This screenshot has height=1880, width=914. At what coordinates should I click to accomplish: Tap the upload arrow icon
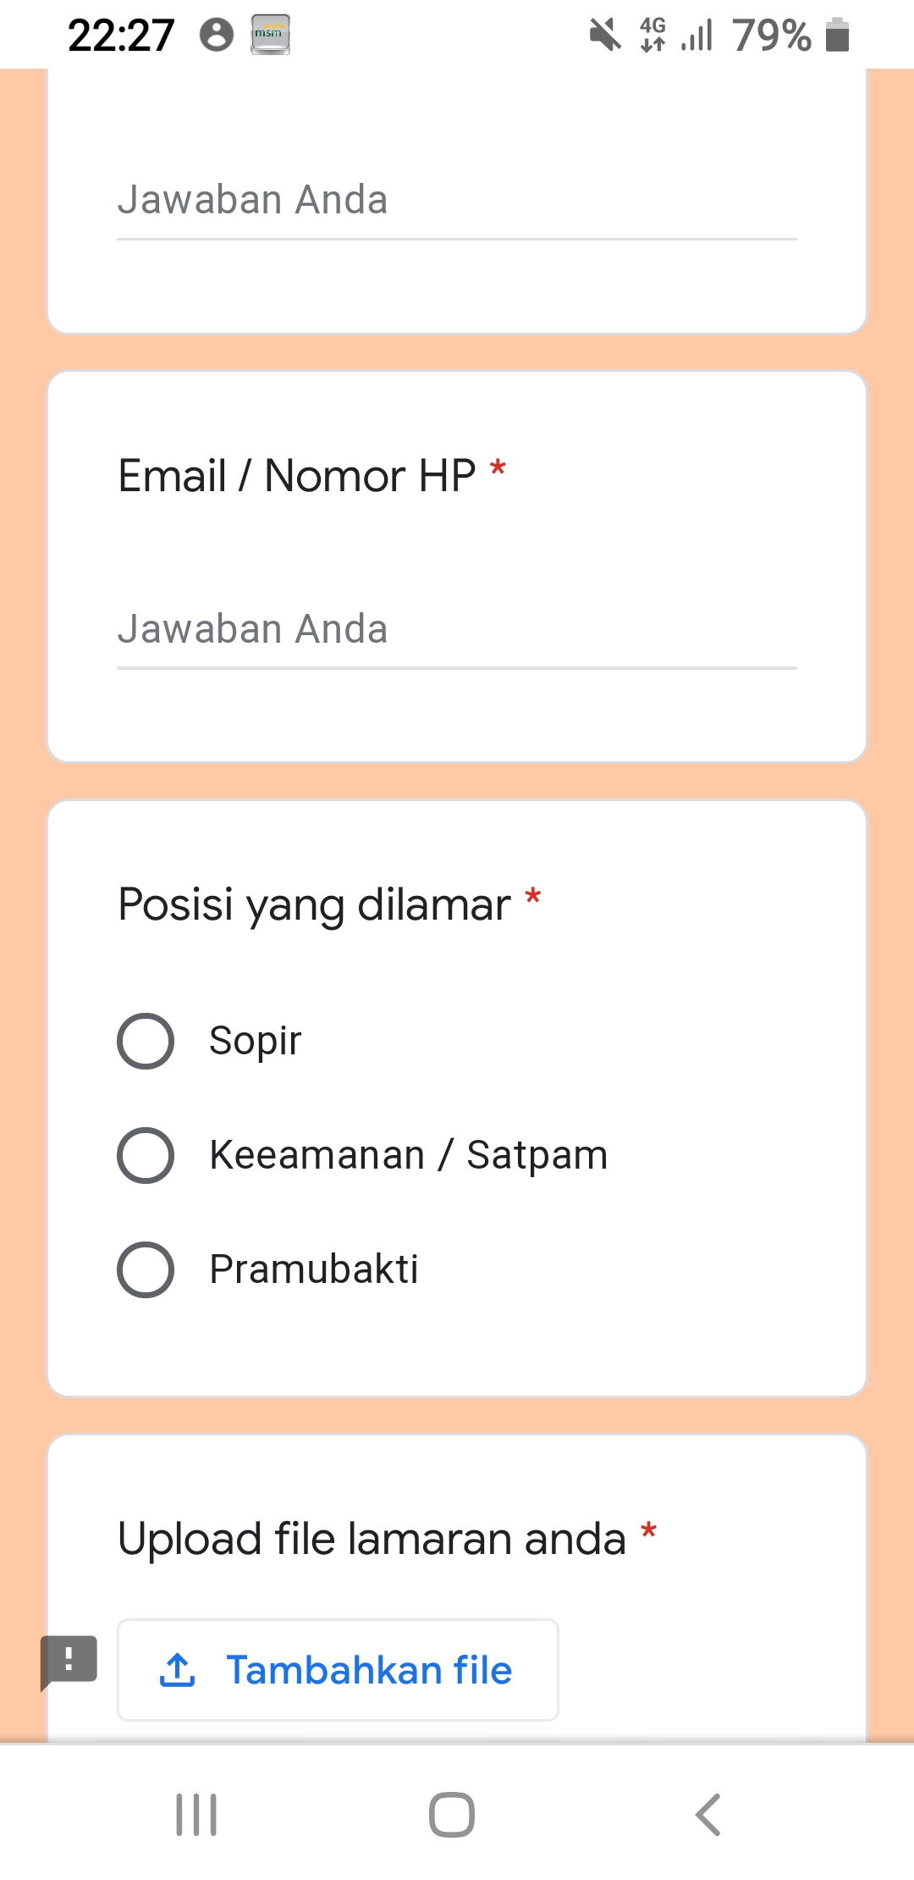178,1670
